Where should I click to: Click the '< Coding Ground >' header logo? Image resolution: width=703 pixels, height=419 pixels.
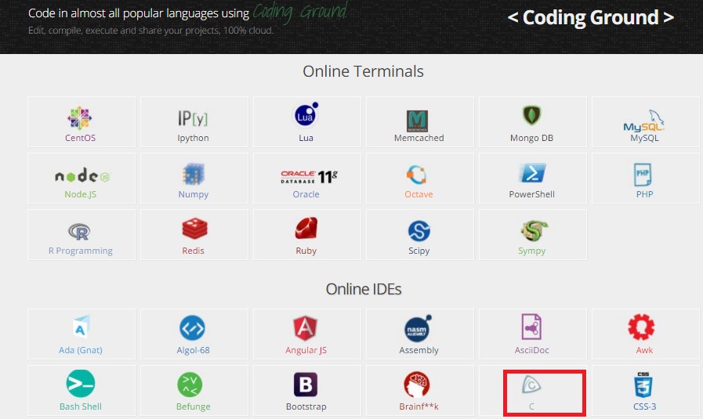click(x=591, y=17)
